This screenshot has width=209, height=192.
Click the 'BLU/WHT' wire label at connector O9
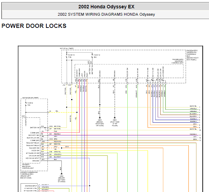58,157
